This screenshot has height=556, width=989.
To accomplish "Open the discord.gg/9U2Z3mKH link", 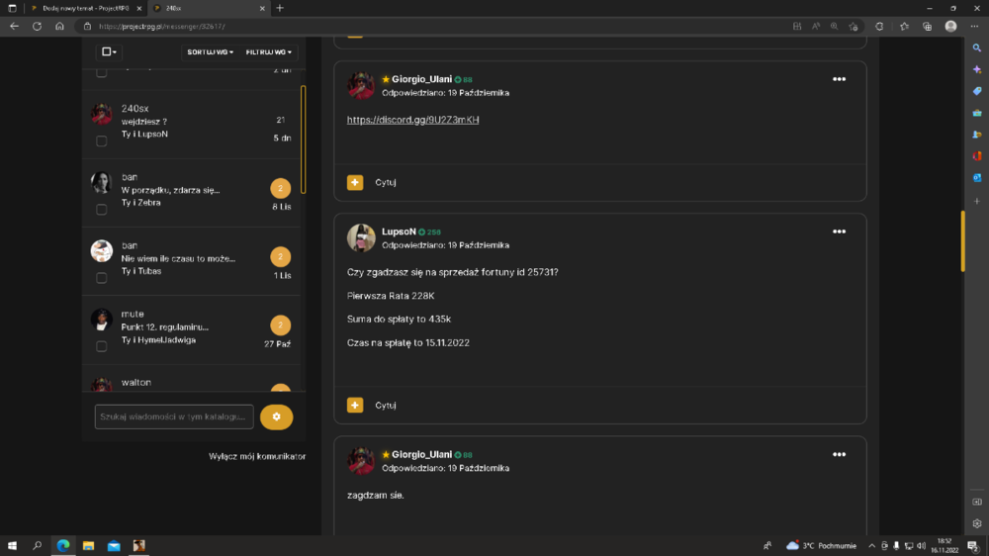I will point(413,120).
